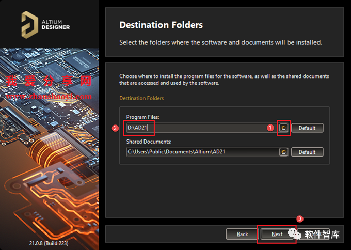Go to the previous step with Back
351x250 pixels.
point(242,234)
